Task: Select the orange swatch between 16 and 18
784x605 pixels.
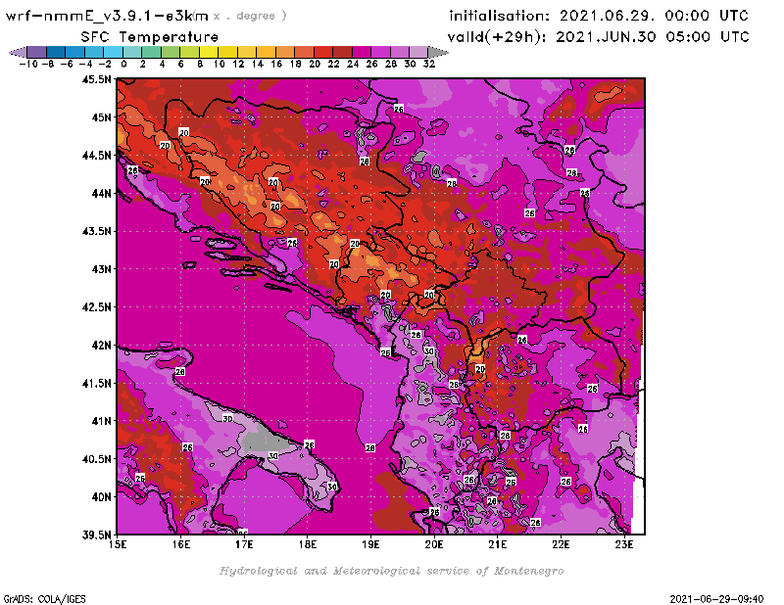Action: pyautogui.click(x=285, y=52)
